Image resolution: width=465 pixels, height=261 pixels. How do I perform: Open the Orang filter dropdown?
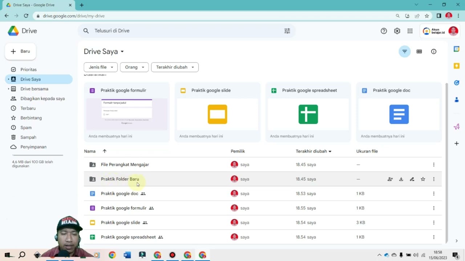(x=134, y=67)
